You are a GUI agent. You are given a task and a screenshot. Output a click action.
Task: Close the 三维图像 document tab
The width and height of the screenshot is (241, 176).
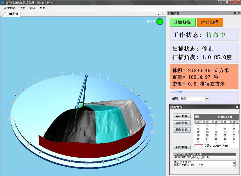coord(163,14)
